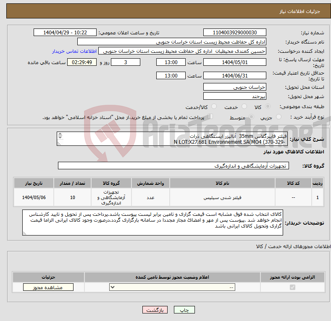
Task: Click اطلاعات مجوزهای ارائه خدمت / کالا heading
Action: pyautogui.click(x=293, y=246)
